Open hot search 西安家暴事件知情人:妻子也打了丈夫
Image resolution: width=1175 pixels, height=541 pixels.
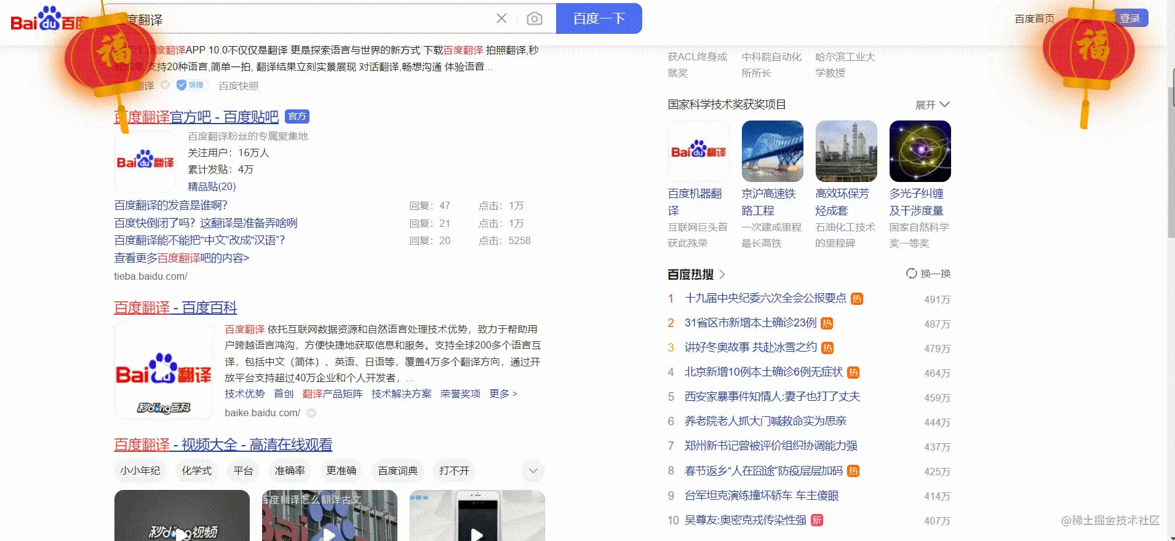772,397
